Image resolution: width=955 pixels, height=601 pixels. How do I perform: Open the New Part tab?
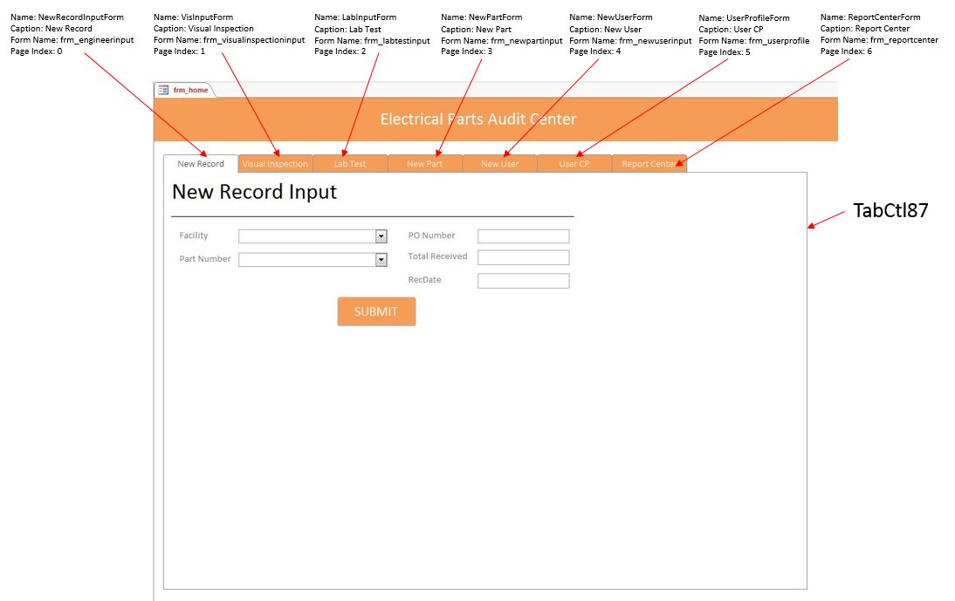pos(425,164)
